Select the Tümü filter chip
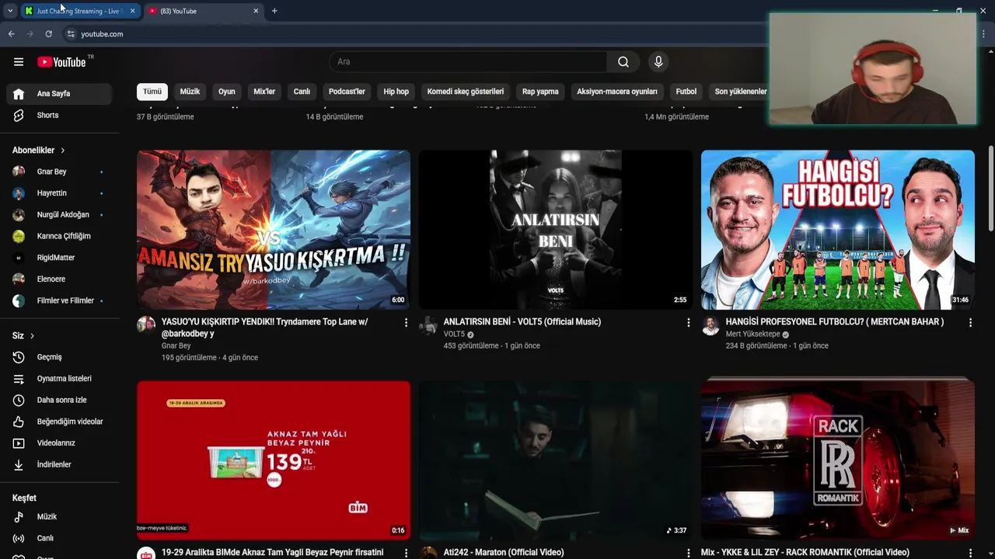Image resolution: width=995 pixels, height=559 pixels. pyautogui.click(x=152, y=92)
